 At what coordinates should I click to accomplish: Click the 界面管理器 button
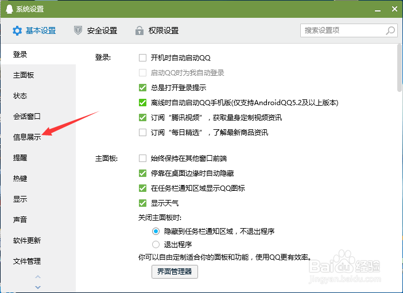(x=175, y=272)
